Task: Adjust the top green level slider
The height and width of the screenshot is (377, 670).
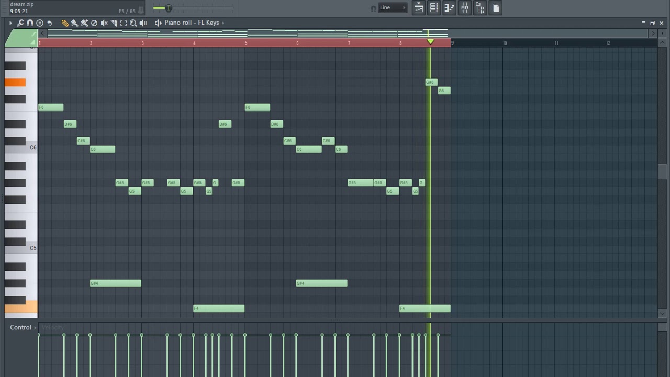Action: coord(169,8)
